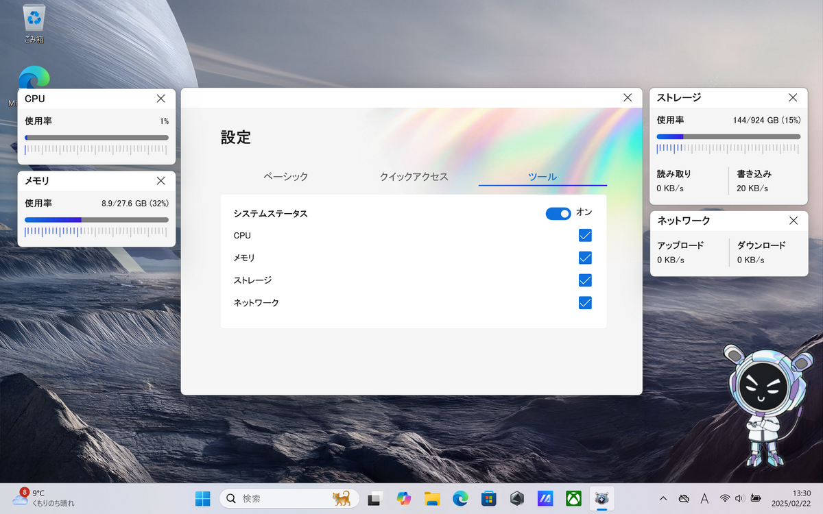Click the アップロード label in ネットワーク widget
The width and height of the screenshot is (823, 514).
pyautogui.click(x=680, y=245)
